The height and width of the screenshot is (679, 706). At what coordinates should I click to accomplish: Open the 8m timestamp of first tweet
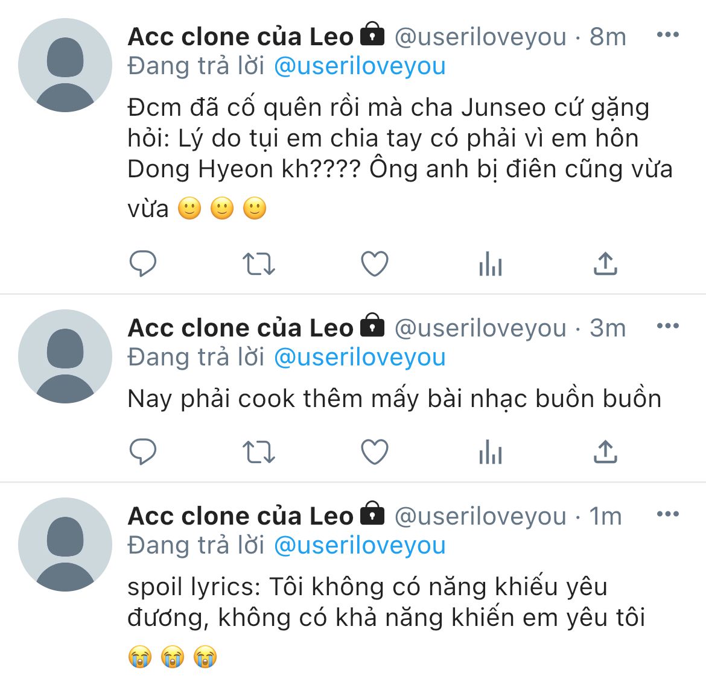click(x=608, y=37)
